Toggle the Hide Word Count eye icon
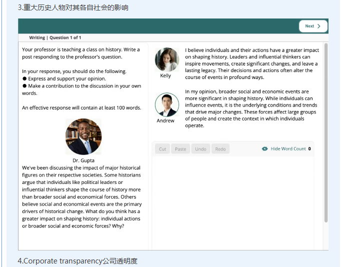This screenshot has height=267, width=342. point(265,149)
